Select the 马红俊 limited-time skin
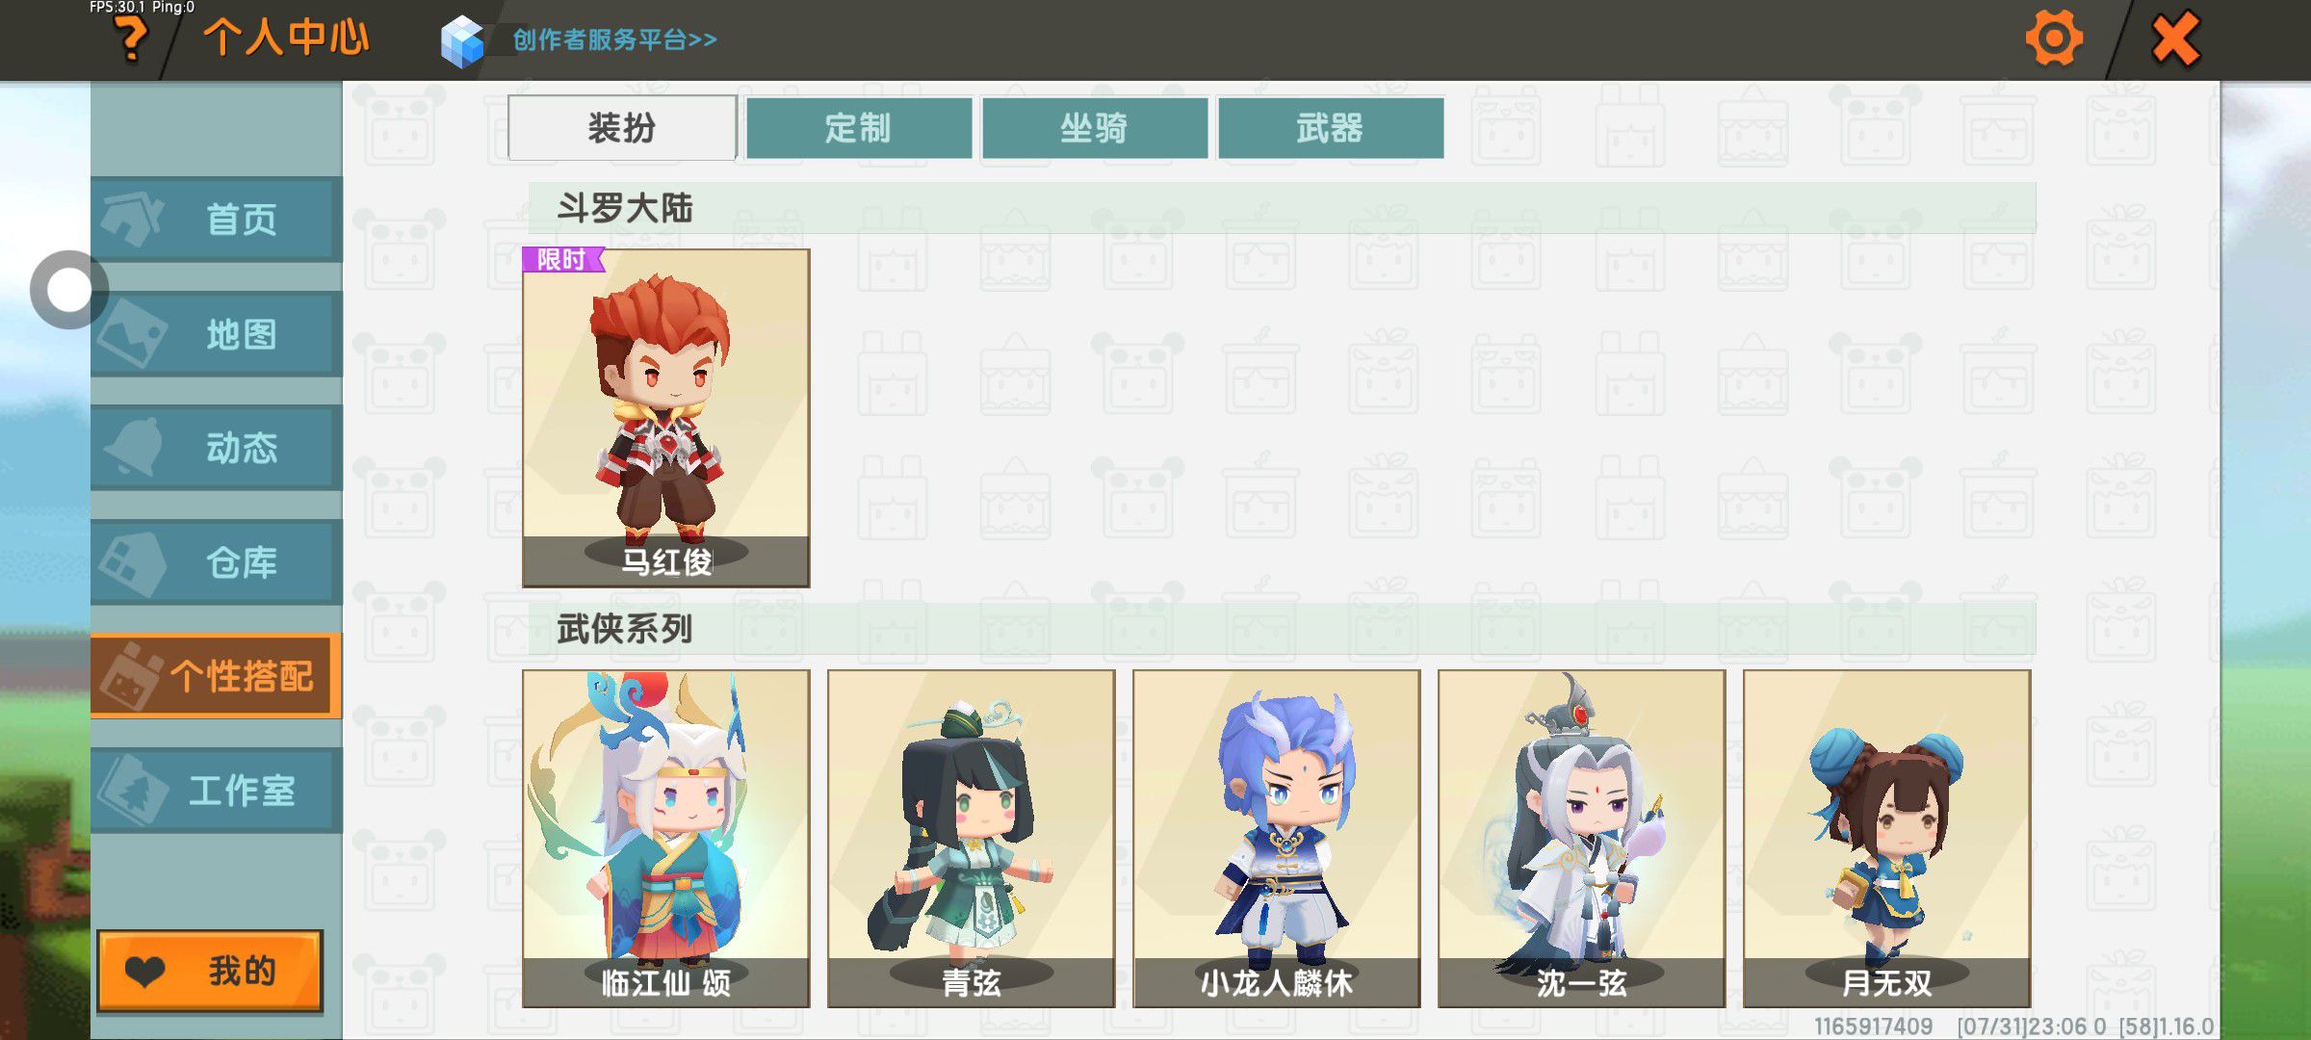The image size is (2311, 1040). 666,418
